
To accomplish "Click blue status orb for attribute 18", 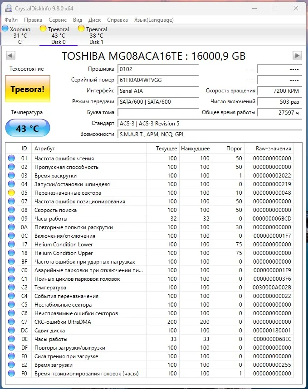I will pyautogui.click(x=11, y=253).
